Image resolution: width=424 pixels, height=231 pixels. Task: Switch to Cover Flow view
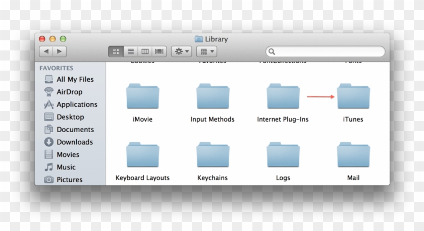[160, 51]
